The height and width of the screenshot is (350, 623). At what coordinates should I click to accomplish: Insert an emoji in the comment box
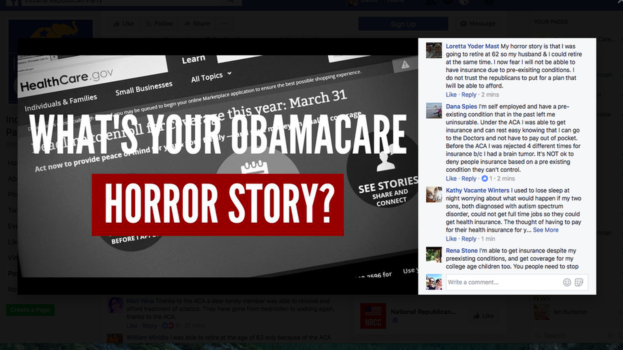[x=567, y=282]
